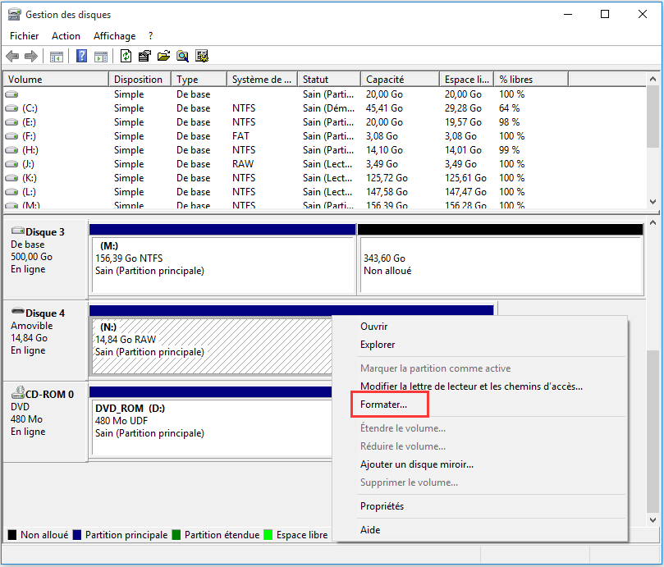The height and width of the screenshot is (567, 664).
Task: Sort by the Capacité column header
Action: [x=401, y=80]
